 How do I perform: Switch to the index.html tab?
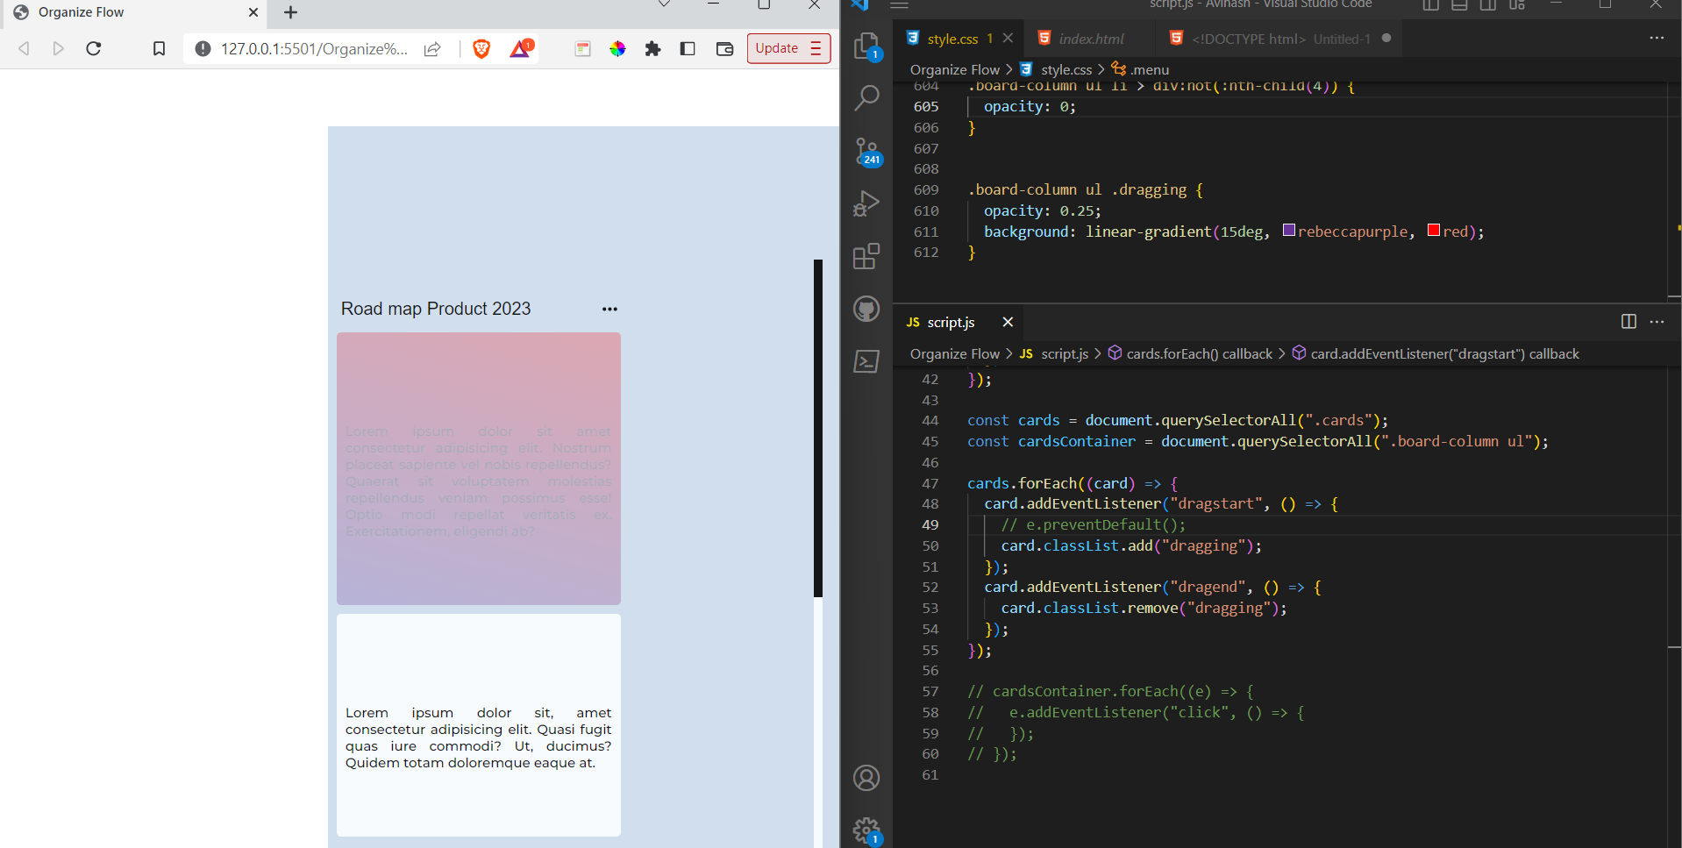(x=1090, y=39)
